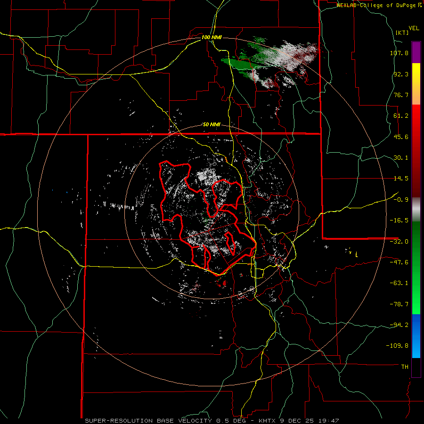Click the Super-Resolution Base Velocity caption
Viewport: 424px width, 424px height.
pos(212,421)
